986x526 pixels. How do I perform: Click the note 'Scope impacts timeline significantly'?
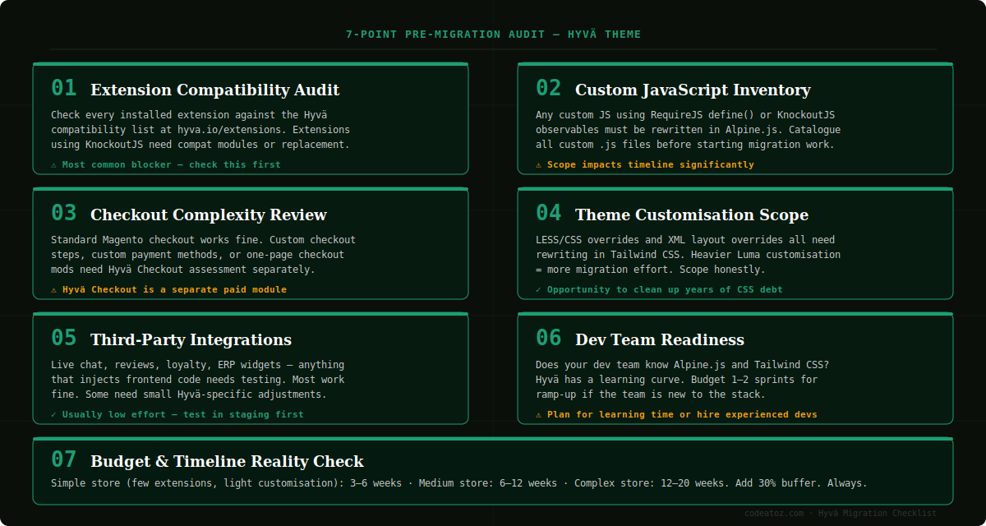click(651, 164)
